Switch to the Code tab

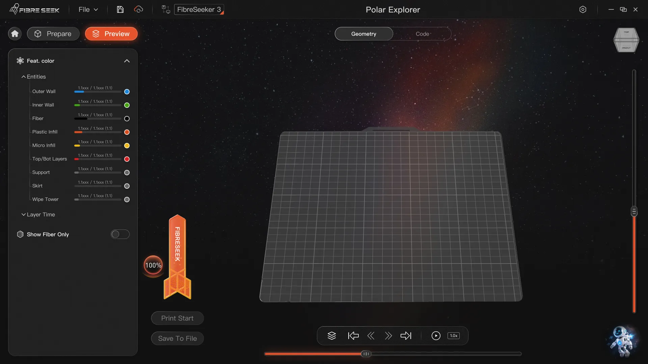(422, 34)
